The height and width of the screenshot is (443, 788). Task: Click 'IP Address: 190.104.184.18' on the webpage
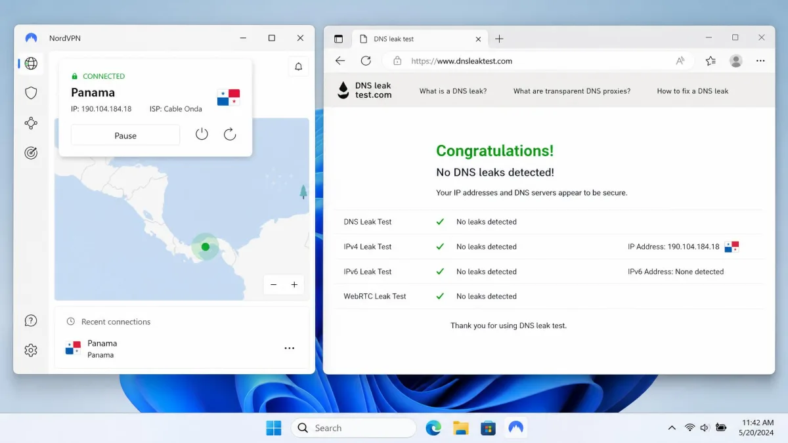point(674,247)
